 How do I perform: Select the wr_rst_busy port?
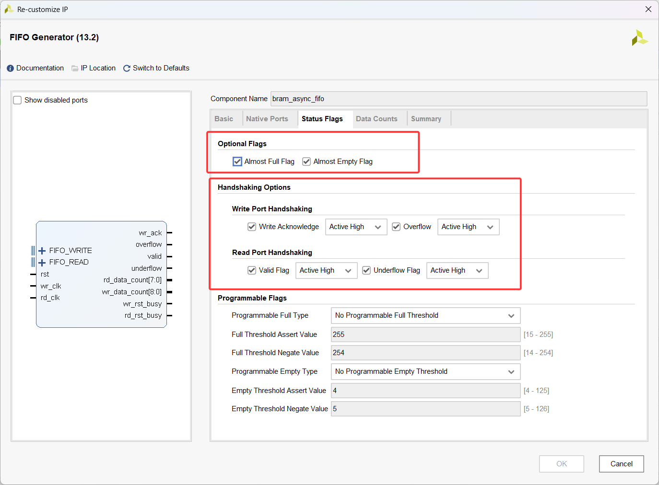click(x=142, y=304)
